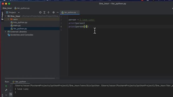Click the line starting with "person ="
Screen dimensions: 173x97
pyautogui.click(x=82, y=20)
